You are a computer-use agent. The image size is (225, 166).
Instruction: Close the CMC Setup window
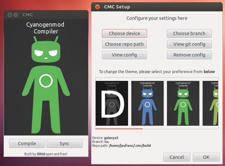click(97, 7)
